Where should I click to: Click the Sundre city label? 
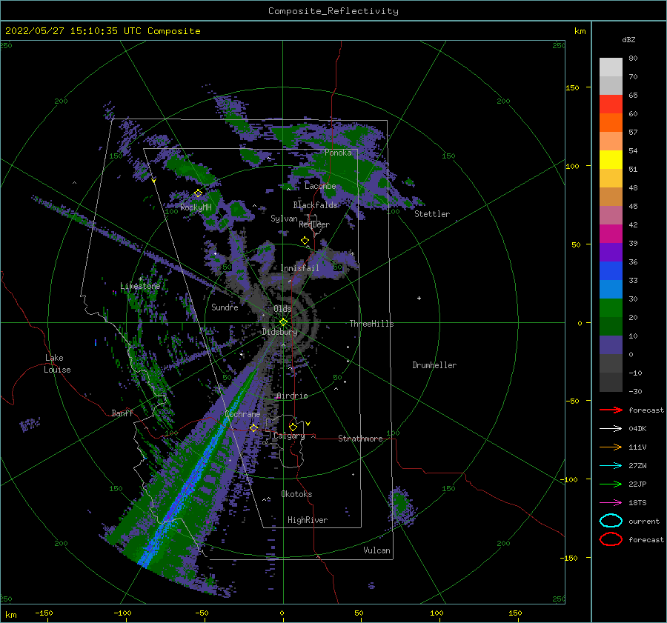(225, 307)
